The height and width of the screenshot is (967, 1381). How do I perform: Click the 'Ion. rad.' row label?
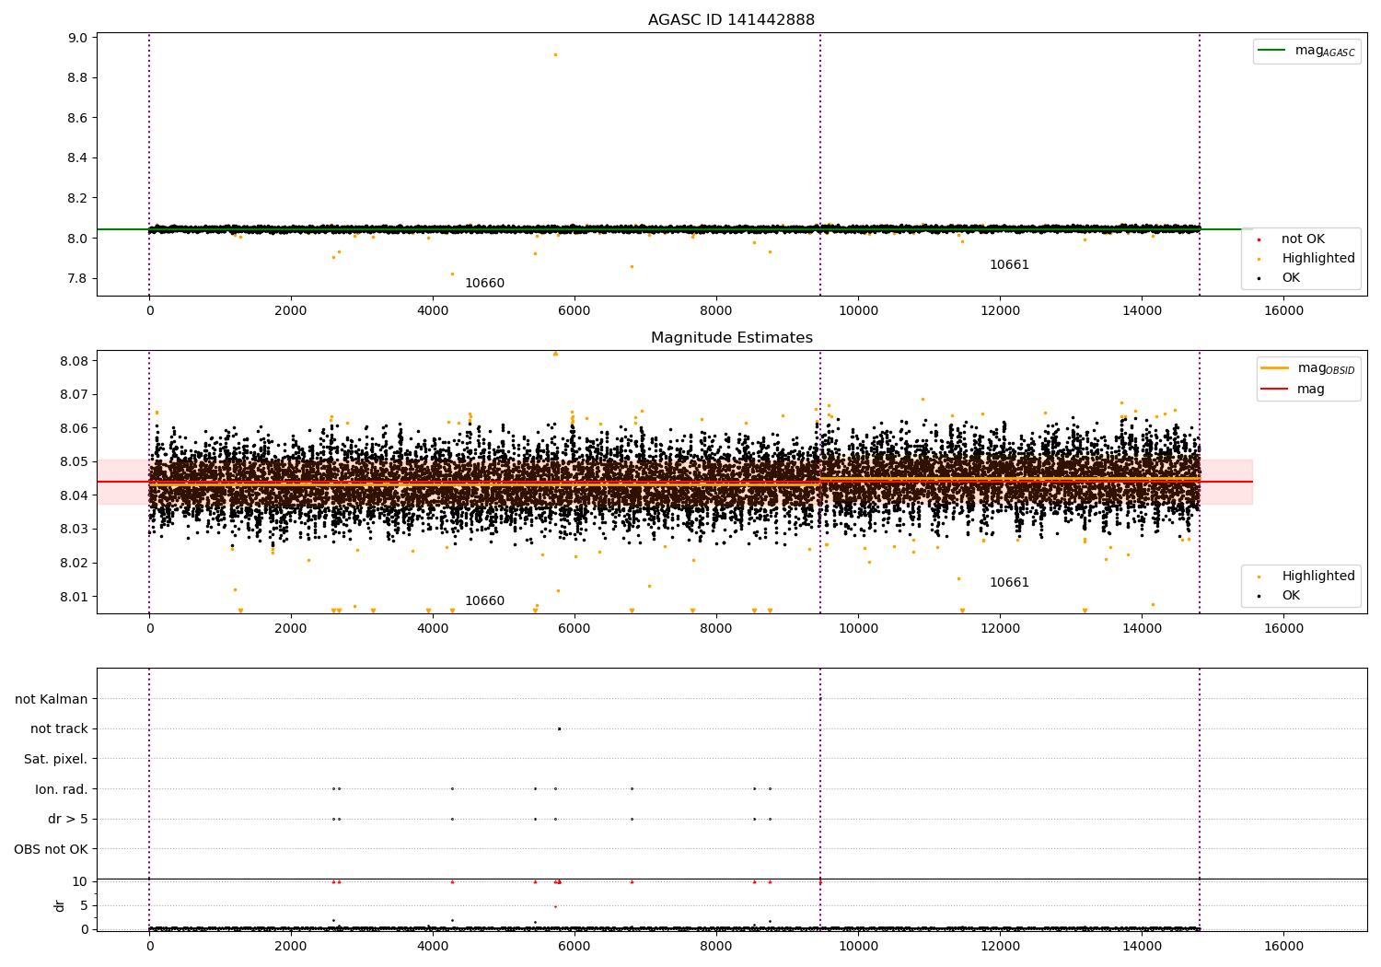click(62, 789)
